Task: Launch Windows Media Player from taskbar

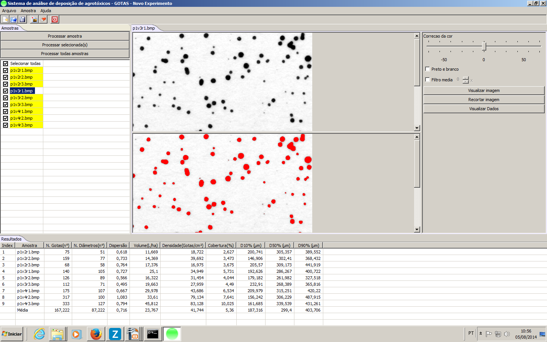Action: pyautogui.click(x=76, y=334)
